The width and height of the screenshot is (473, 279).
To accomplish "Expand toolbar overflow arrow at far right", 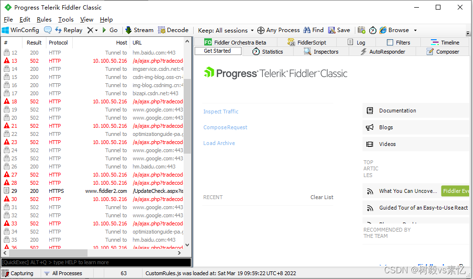I will [468, 33].
